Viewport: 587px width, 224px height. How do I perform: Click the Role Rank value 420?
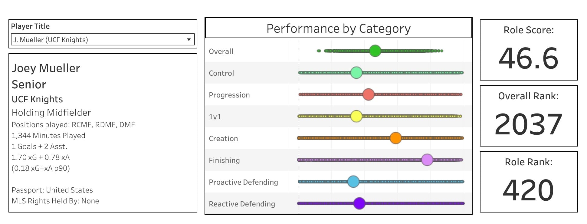[528, 190]
